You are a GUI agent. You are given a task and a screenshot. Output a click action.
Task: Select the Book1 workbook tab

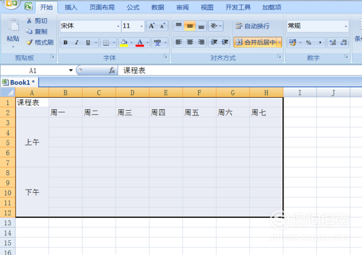click(x=19, y=83)
